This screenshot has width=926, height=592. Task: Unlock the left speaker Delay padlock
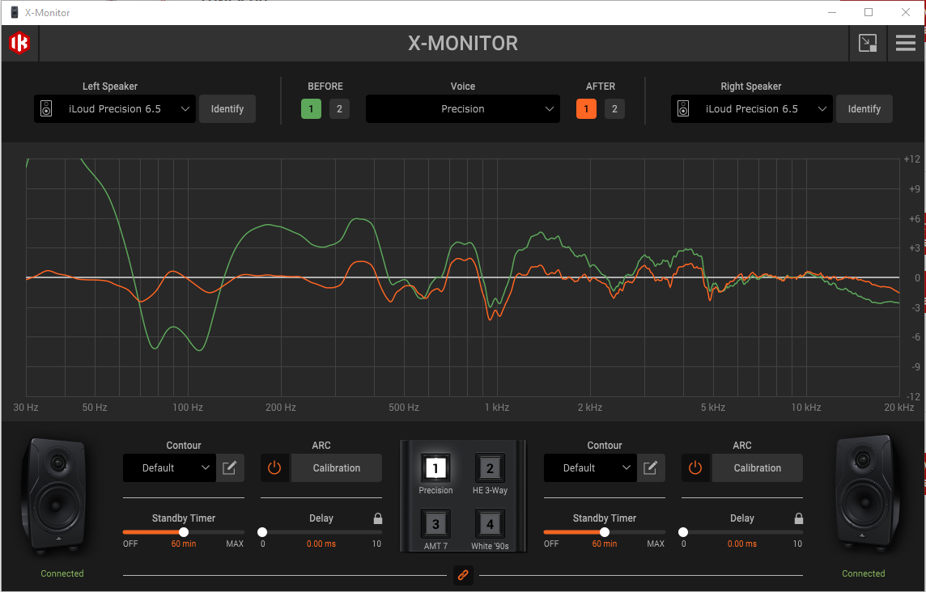pyautogui.click(x=378, y=518)
